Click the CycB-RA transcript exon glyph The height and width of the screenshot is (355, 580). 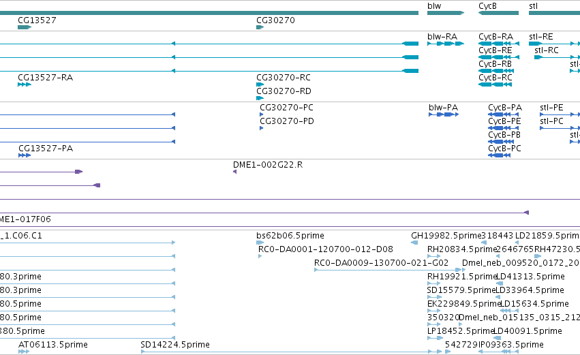click(x=499, y=44)
